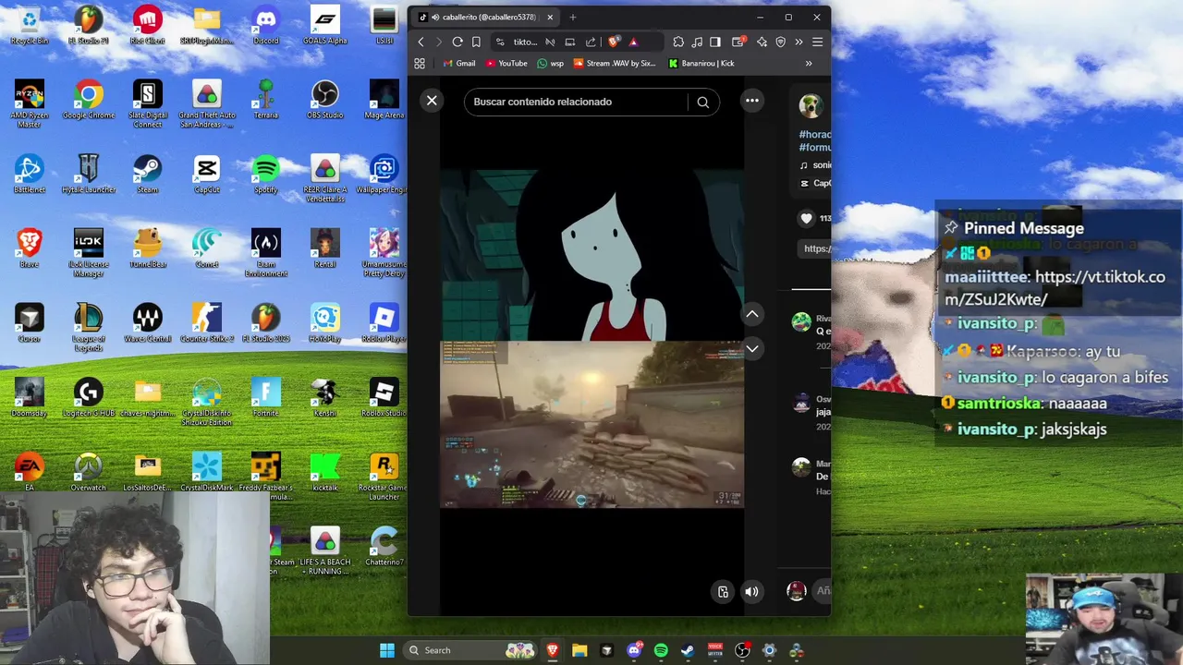Screen dimensions: 1183x665
Task: Open the Gmail bookmark
Action: (x=458, y=64)
